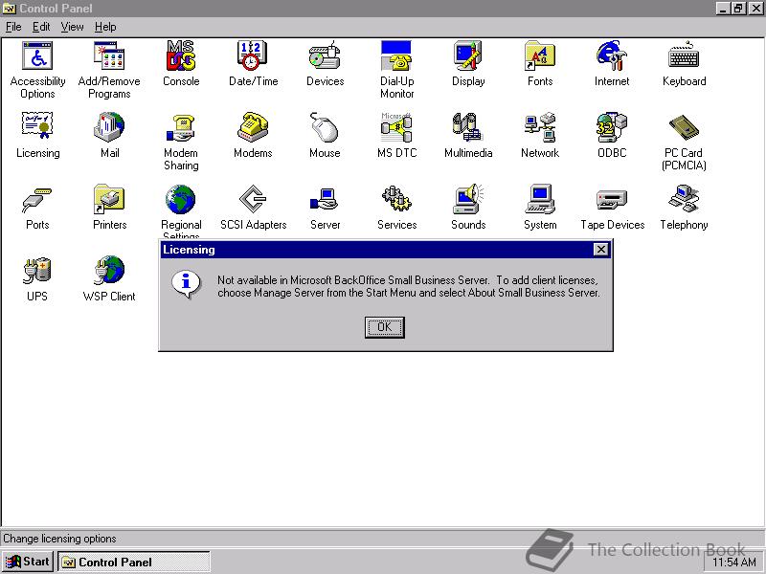Click the Licensing dialog information icon

[x=186, y=284]
